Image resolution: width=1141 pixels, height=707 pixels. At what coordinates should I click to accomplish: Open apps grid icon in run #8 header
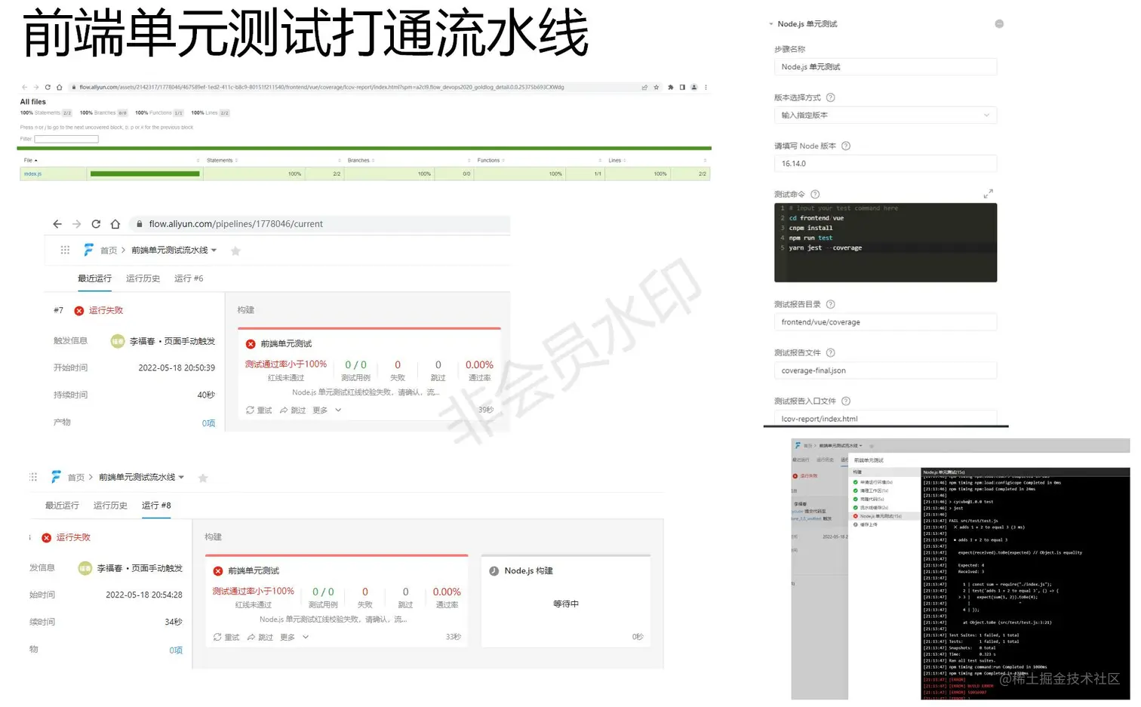pyautogui.click(x=32, y=477)
